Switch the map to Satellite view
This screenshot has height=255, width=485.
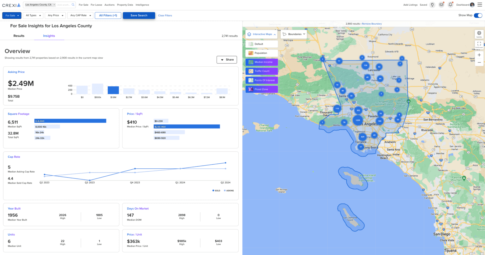point(479,33)
